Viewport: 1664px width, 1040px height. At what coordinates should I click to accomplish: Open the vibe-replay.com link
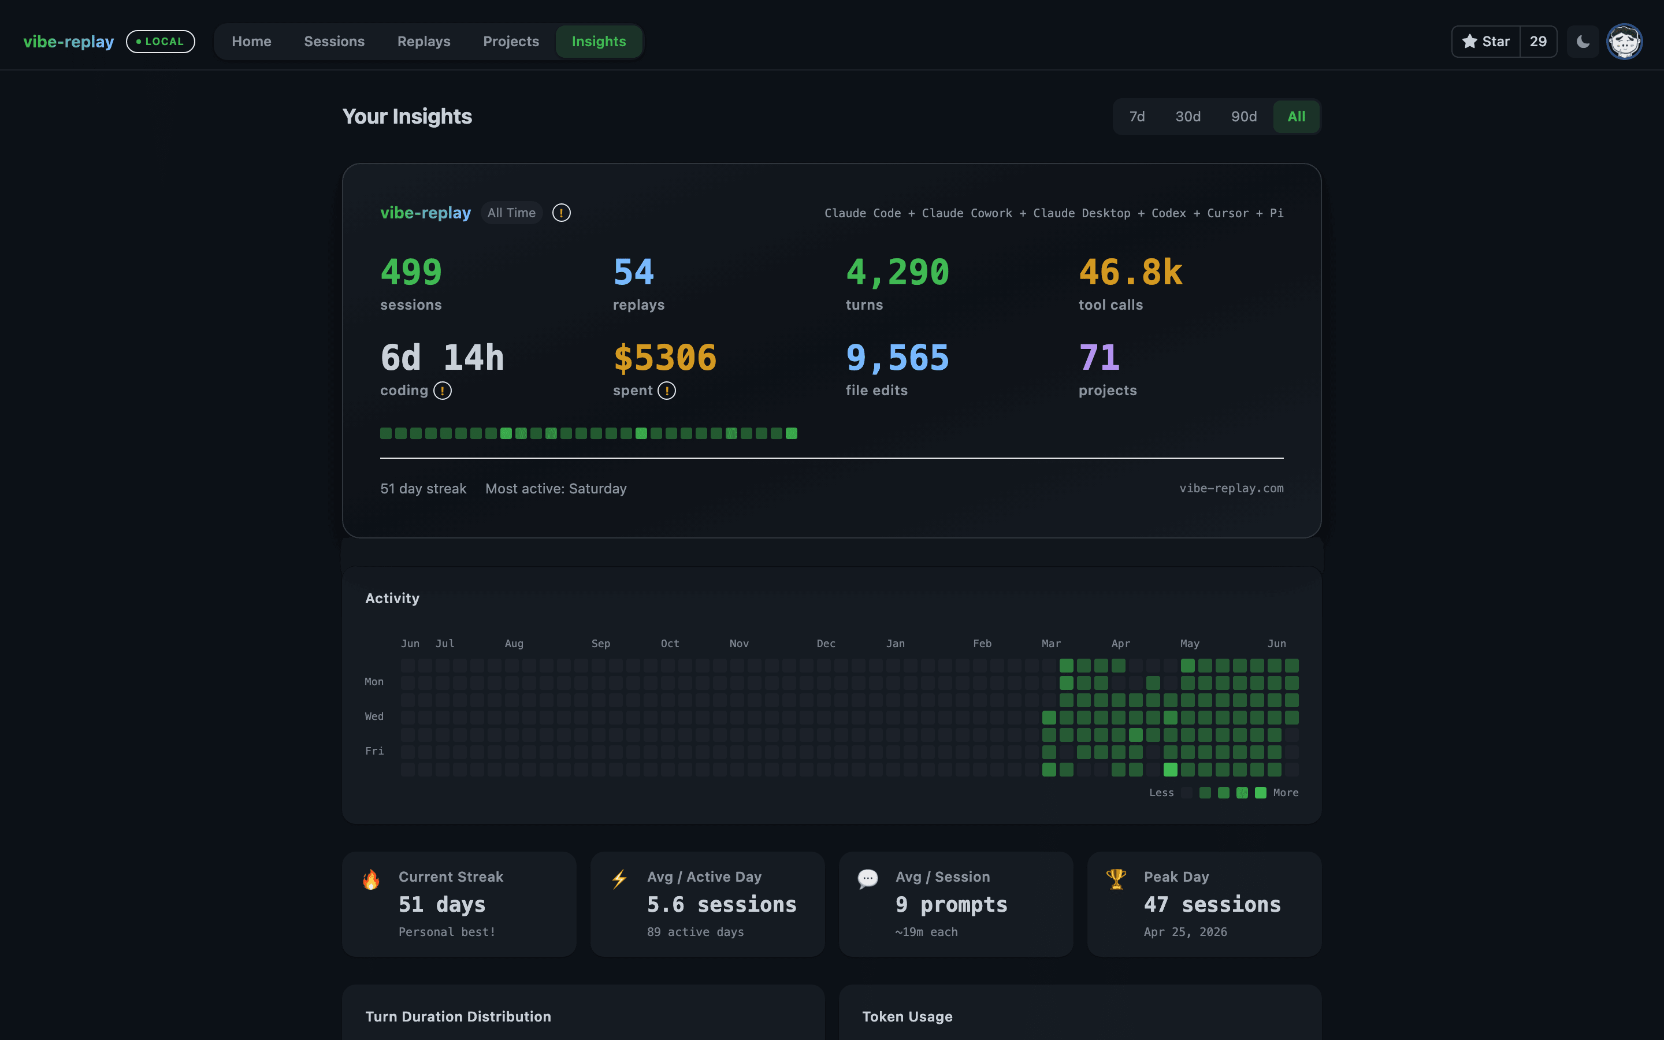coord(1231,488)
